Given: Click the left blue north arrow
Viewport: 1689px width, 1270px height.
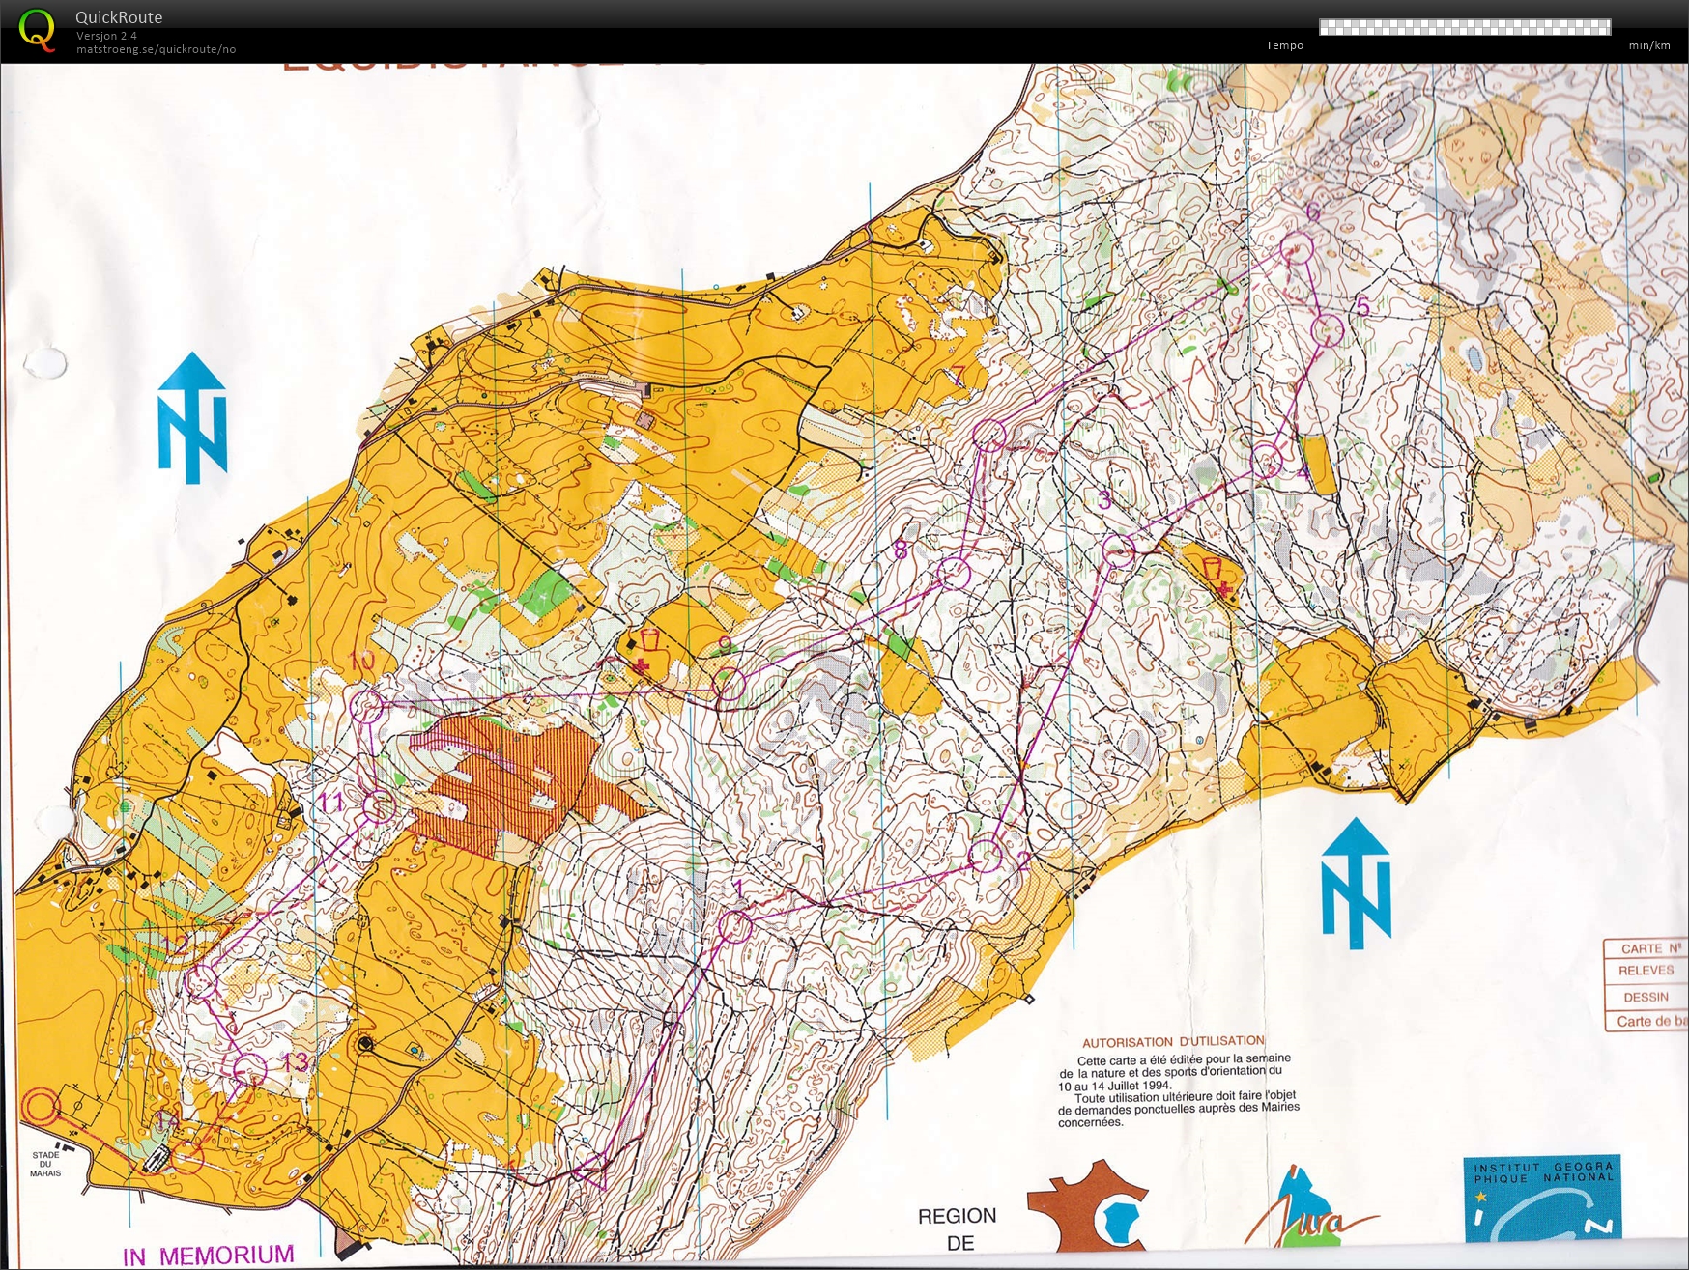Looking at the screenshot, I should click(x=193, y=417).
